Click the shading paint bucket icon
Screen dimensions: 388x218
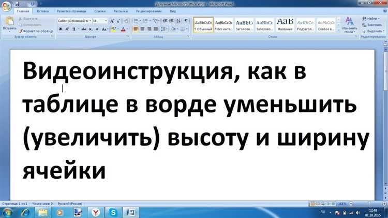click(173, 29)
